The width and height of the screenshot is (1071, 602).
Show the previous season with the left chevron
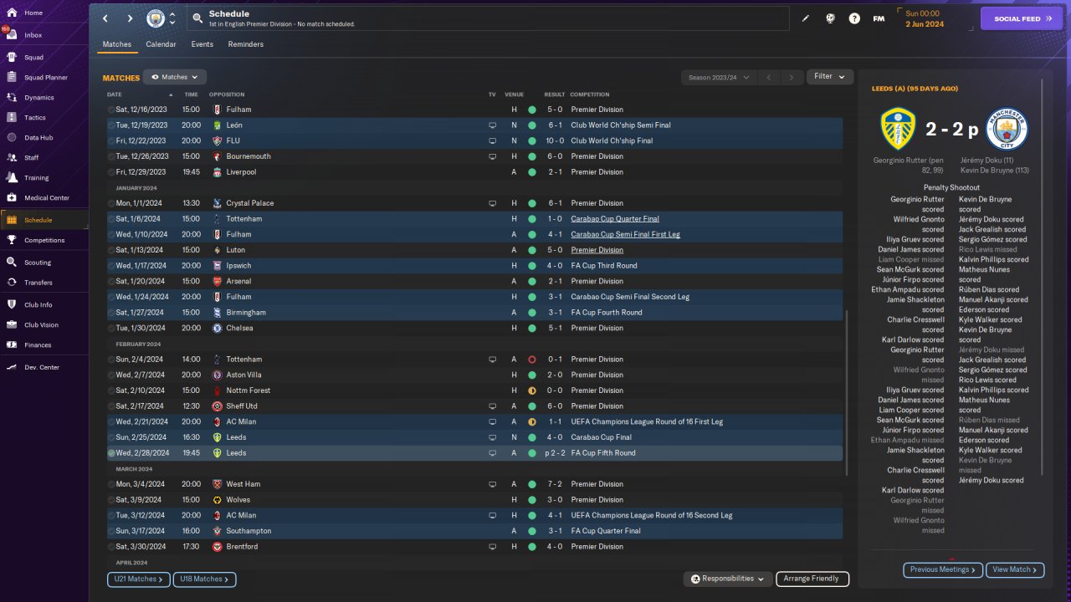pos(769,78)
